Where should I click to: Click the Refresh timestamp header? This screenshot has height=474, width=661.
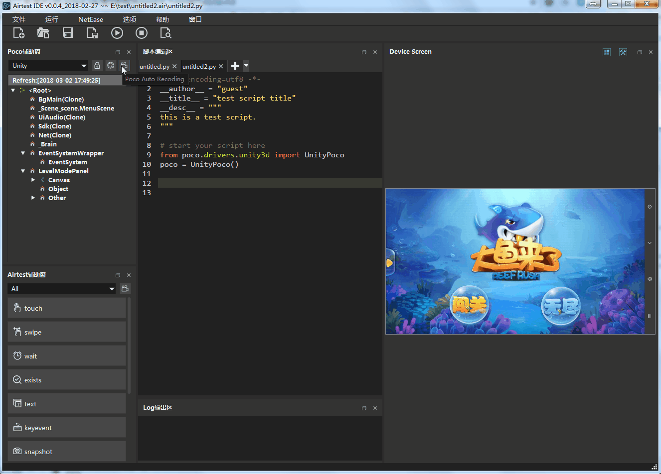[65, 80]
